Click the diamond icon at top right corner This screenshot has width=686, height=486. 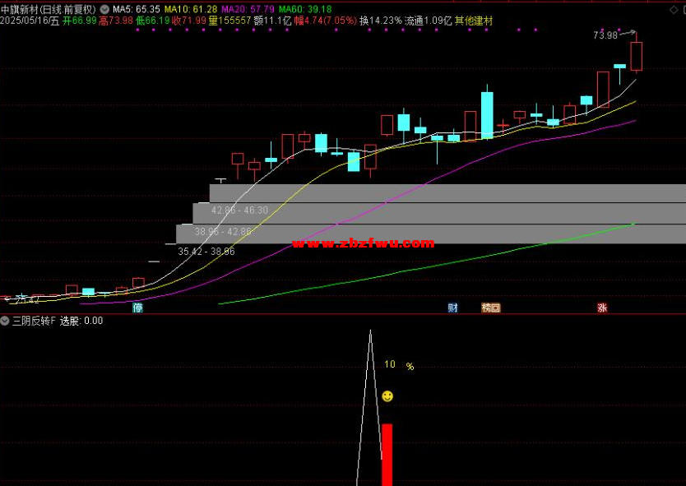(674, 10)
